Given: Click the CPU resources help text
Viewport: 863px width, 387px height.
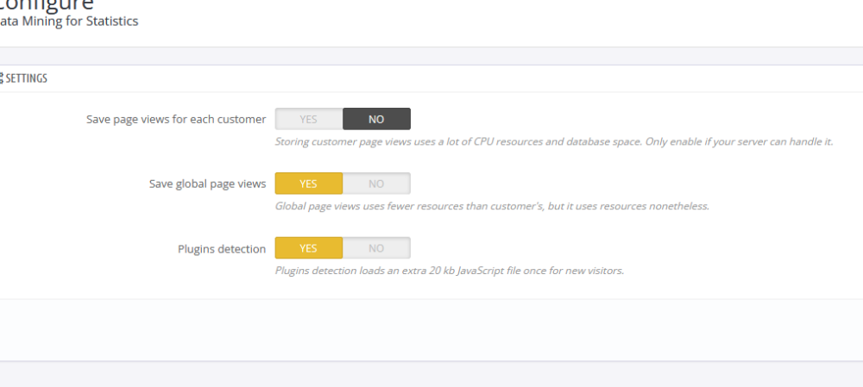Looking at the screenshot, I should pyautogui.click(x=553, y=141).
